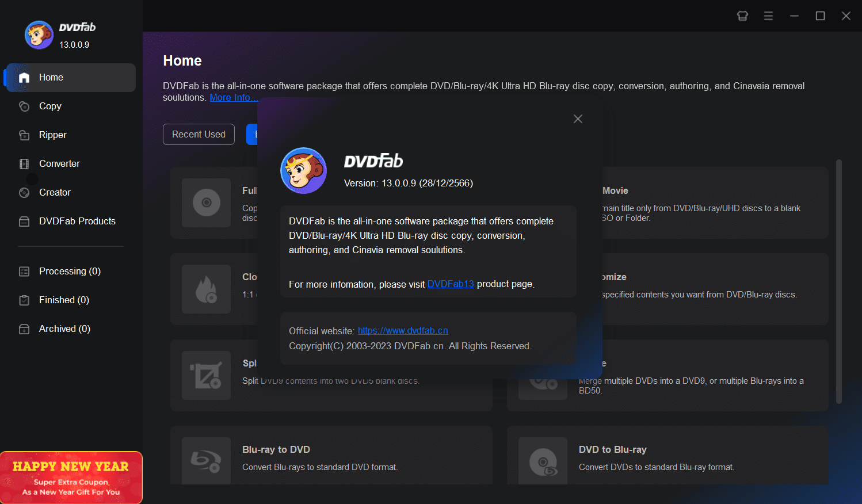Select the Blu-ray to DVD mode title
The height and width of the screenshot is (504, 862).
[x=276, y=450]
